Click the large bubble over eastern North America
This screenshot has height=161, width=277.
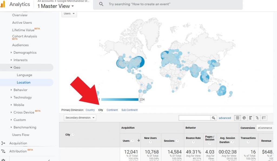click(x=138, y=62)
